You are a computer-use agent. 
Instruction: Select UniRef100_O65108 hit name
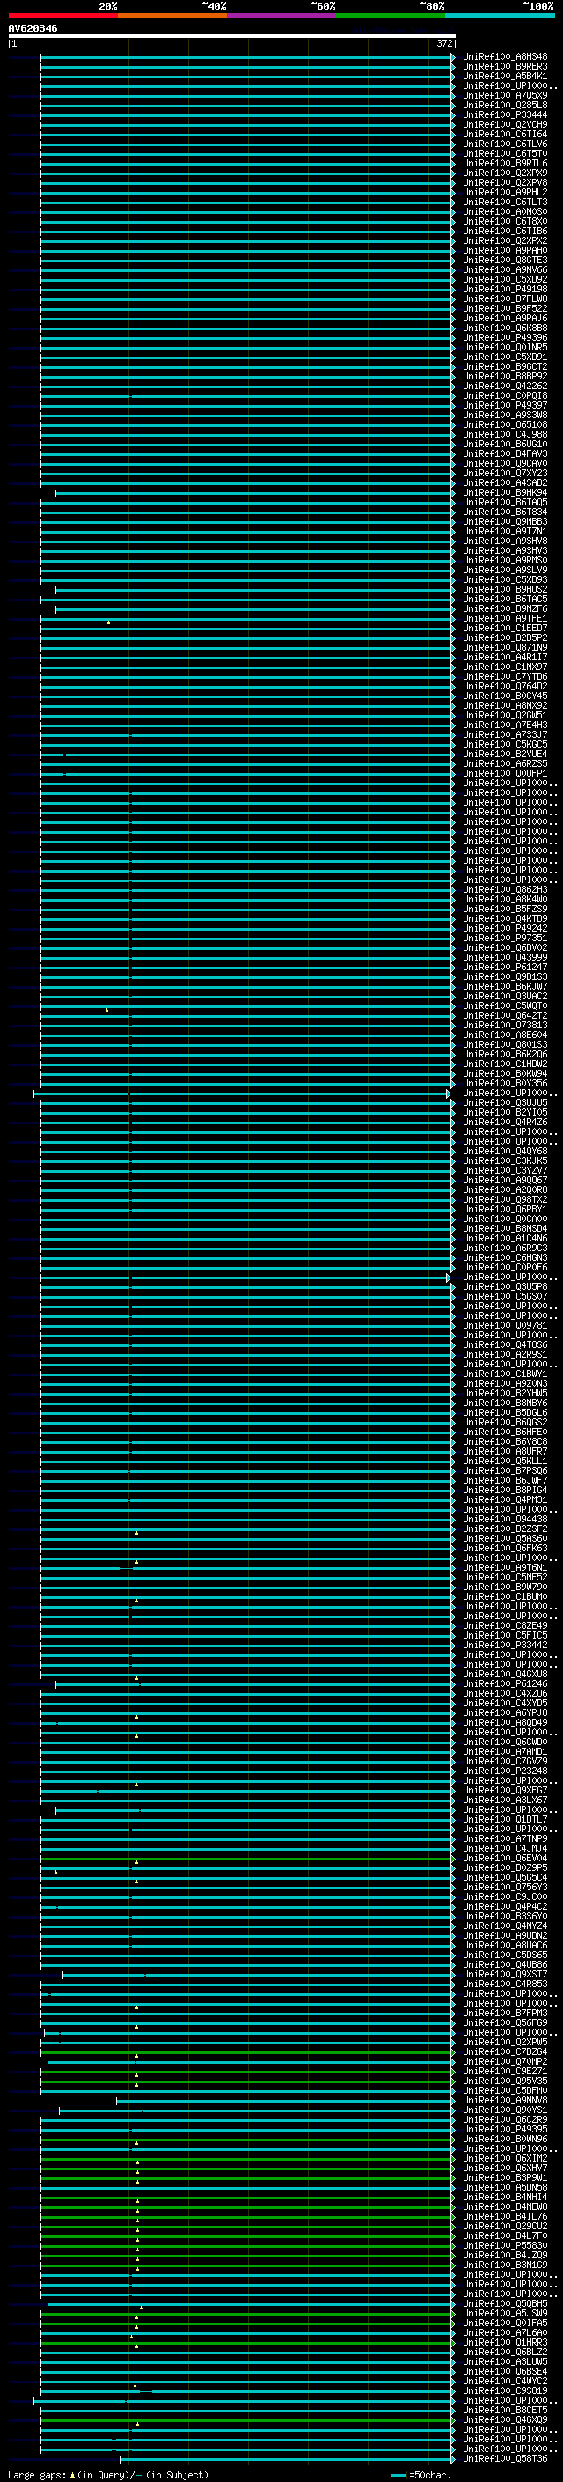pyautogui.click(x=505, y=425)
